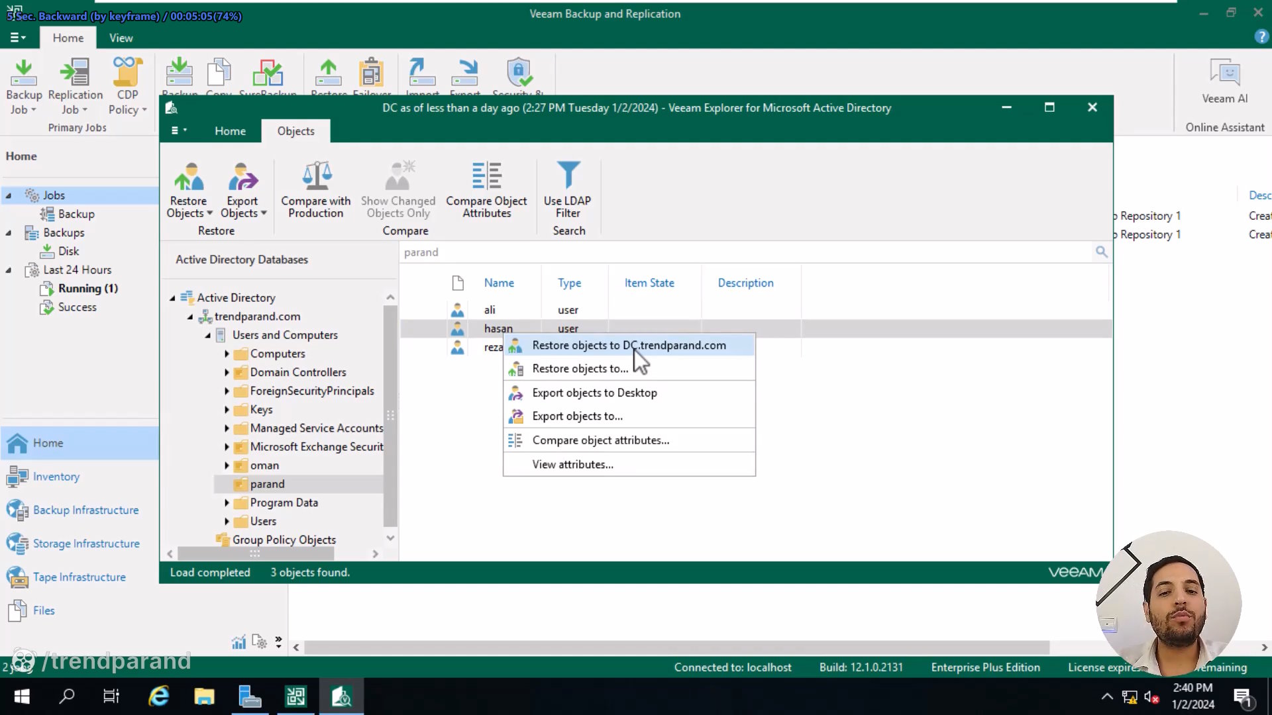This screenshot has height=715, width=1272.
Task: Open Compare with Production tool
Action: coord(316,189)
